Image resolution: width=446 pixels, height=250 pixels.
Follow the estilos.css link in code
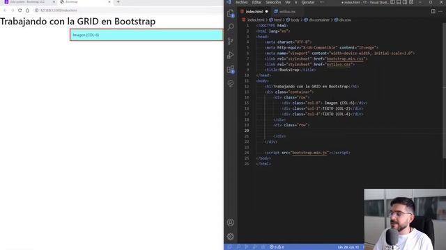click(339, 65)
